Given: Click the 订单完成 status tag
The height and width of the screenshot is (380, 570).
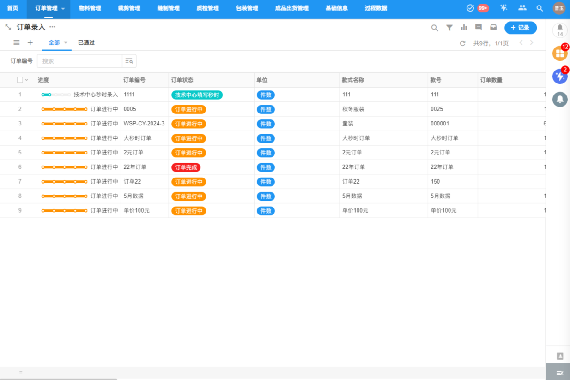Looking at the screenshot, I should point(186,167).
